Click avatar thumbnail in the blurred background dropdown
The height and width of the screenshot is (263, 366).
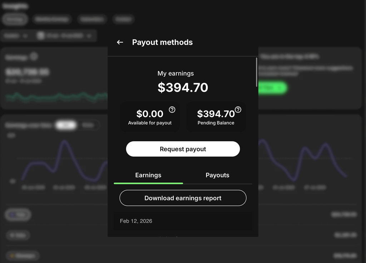click(x=41, y=36)
